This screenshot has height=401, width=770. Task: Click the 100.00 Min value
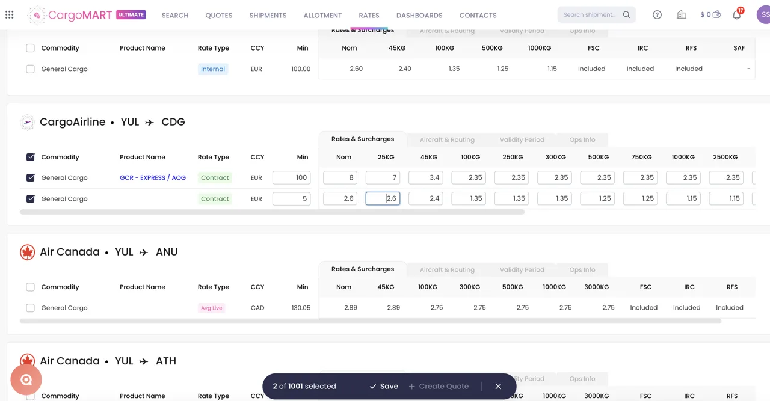tap(301, 69)
